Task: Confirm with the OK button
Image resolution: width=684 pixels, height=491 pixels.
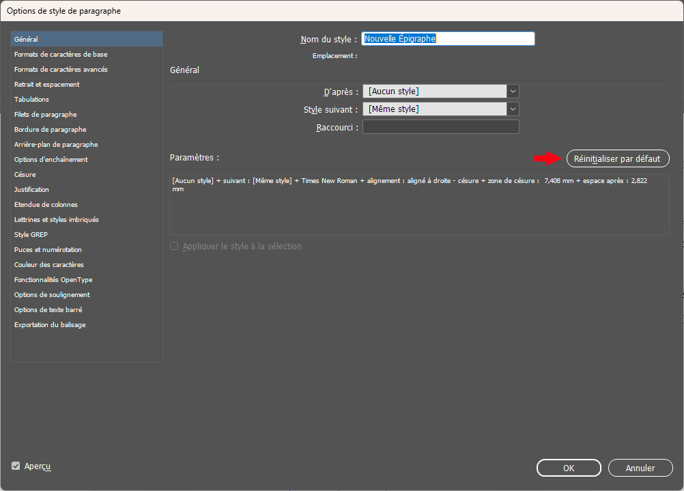Action: 568,468
